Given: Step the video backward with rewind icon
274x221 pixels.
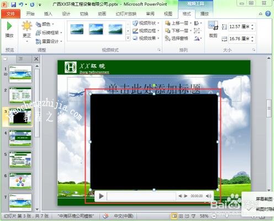Looking at the screenshot, I should 180,196.
